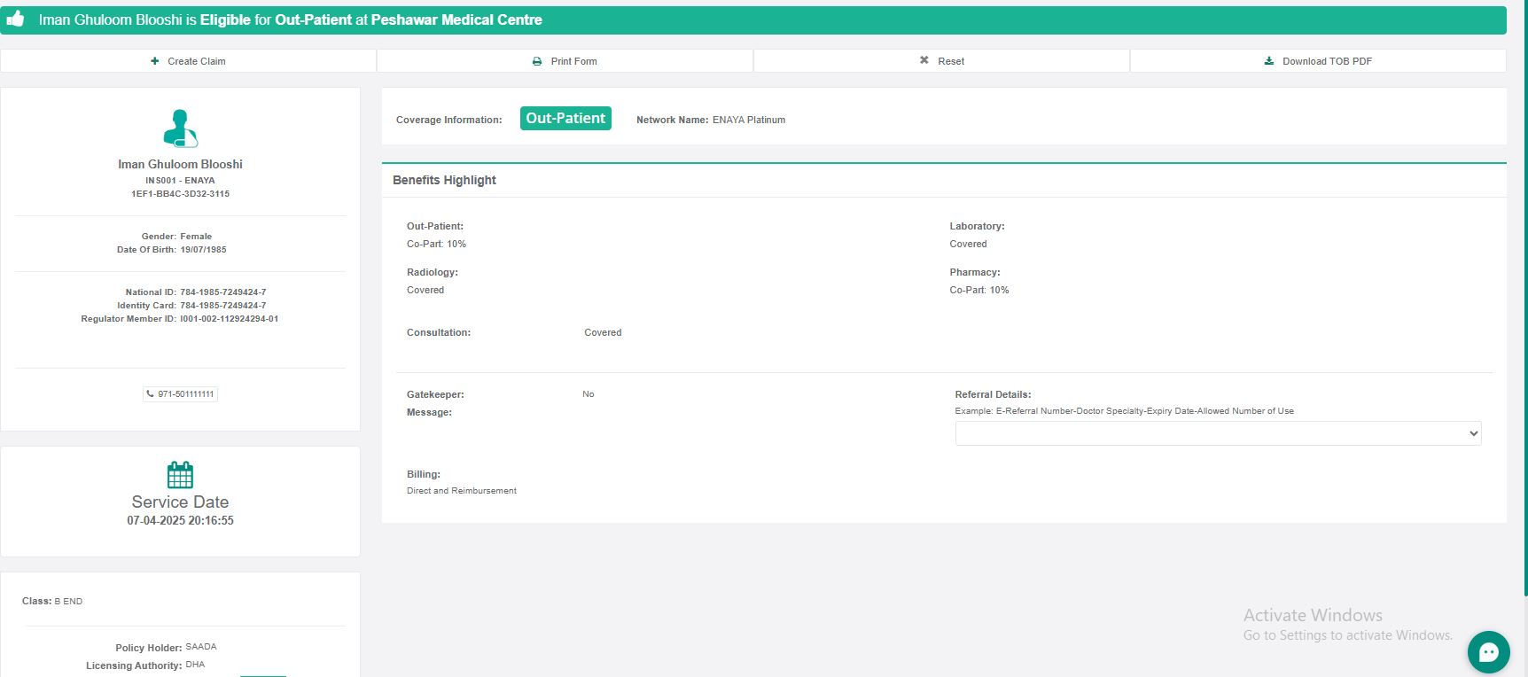This screenshot has width=1528, height=677.
Task: Click the green eligibility banner text
Action: tap(290, 19)
